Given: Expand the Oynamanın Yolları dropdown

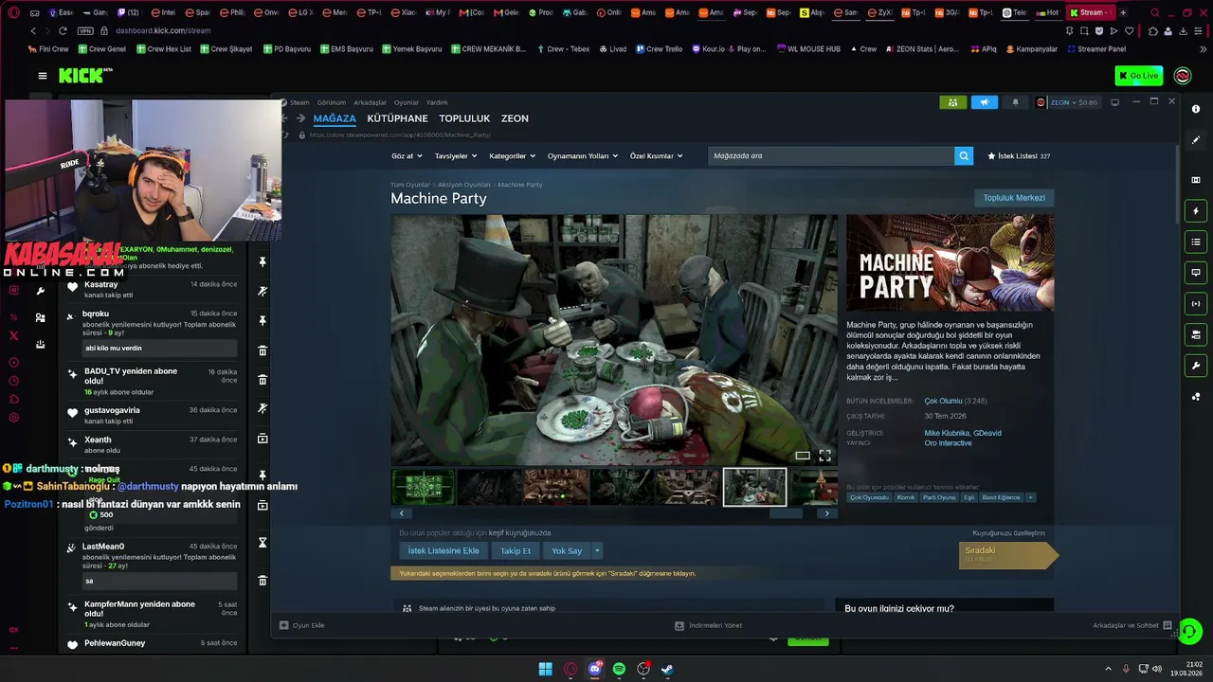Looking at the screenshot, I should point(583,155).
